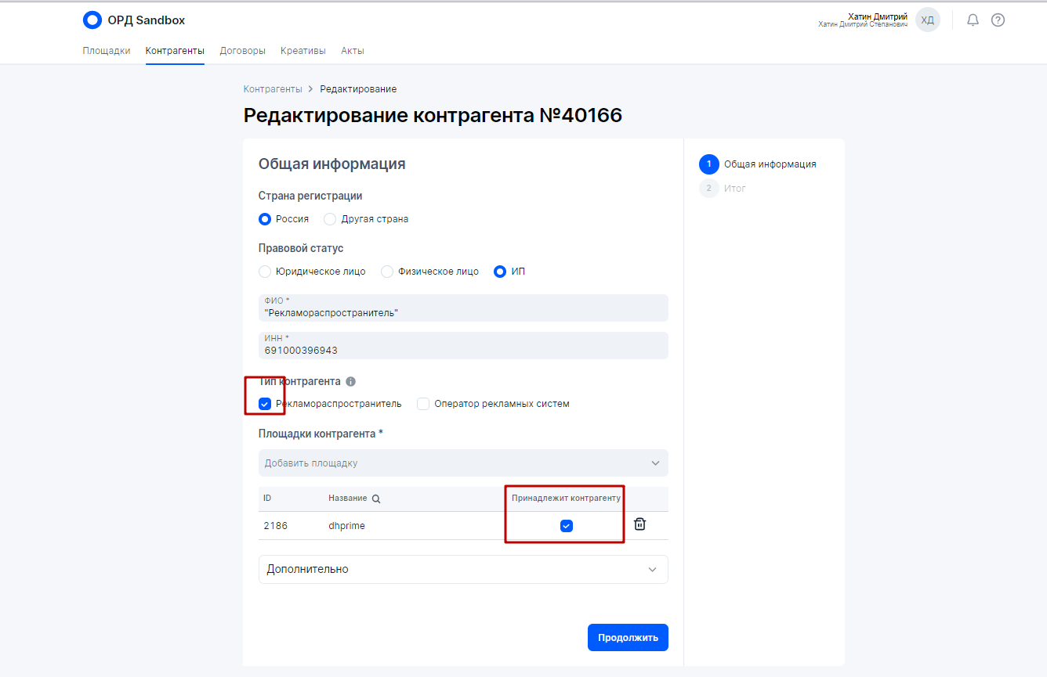Expand the Дополнительно section
This screenshot has width=1047, height=677.
pos(463,569)
